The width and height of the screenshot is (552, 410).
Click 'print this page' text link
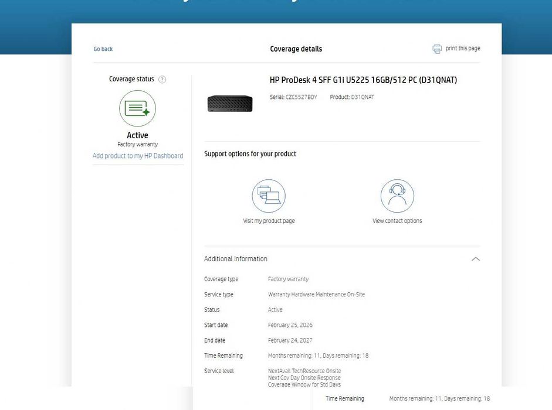pos(463,48)
